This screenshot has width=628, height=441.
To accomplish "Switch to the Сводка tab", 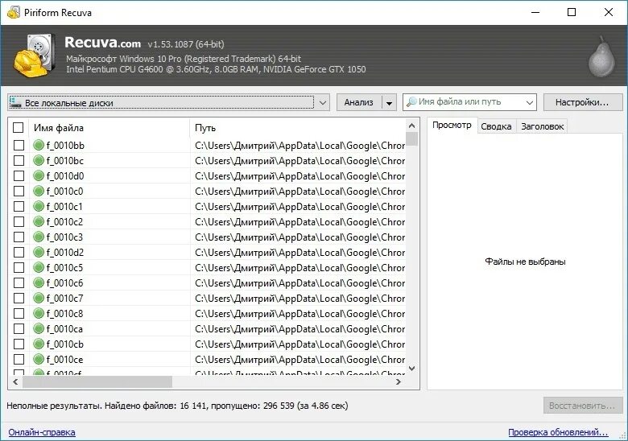I will coord(496,126).
